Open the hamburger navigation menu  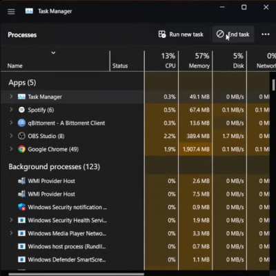(11, 11)
